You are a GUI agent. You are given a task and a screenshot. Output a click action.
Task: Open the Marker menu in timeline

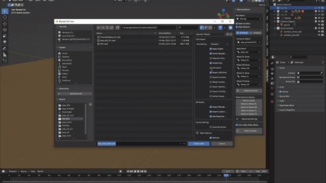pyautogui.click(x=40, y=171)
